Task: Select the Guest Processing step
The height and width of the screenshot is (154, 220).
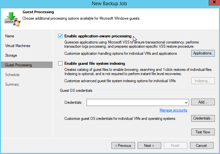Action: click(18, 65)
